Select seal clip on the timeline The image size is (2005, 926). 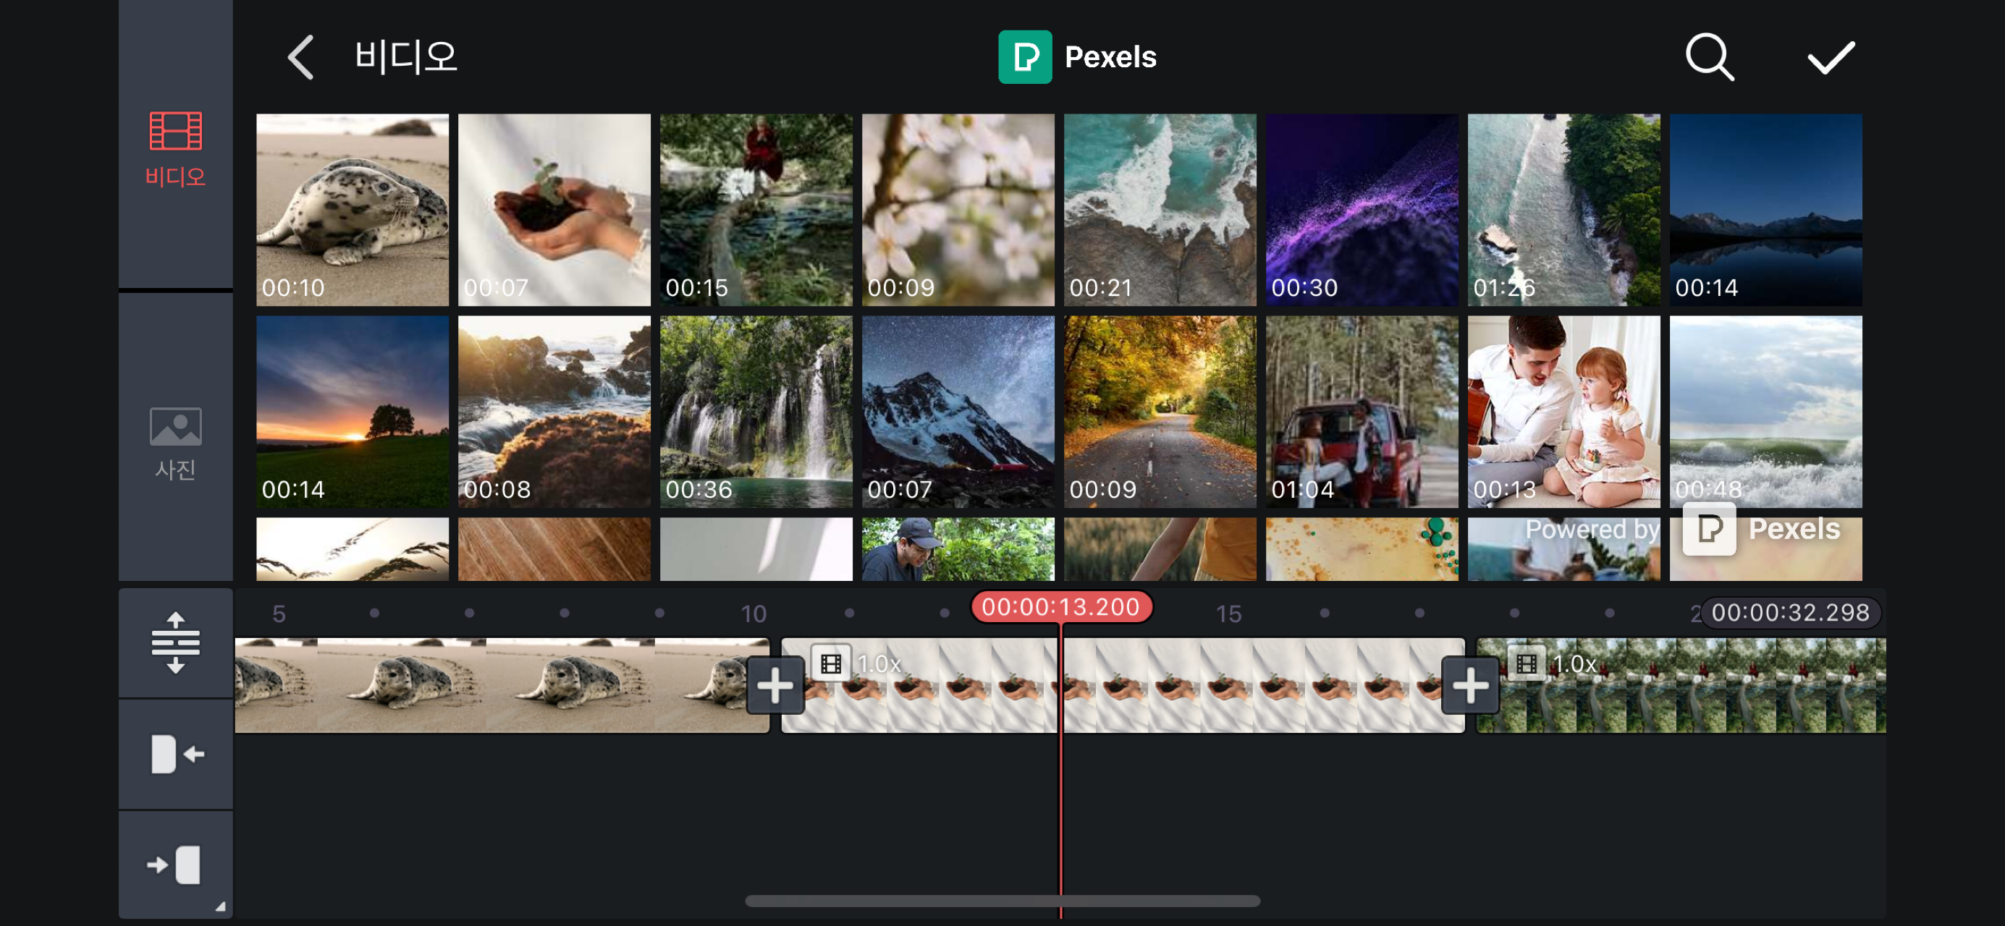pyautogui.click(x=502, y=686)
